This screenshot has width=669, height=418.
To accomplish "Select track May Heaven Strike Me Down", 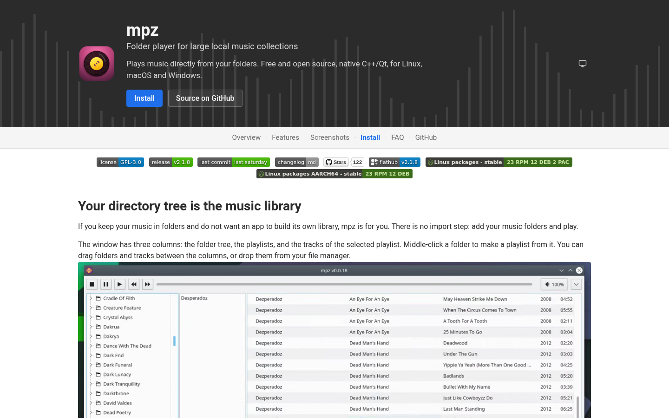I will [x=475, y=299].
